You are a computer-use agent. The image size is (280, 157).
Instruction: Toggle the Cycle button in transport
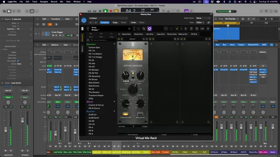[x=116, y=11]
